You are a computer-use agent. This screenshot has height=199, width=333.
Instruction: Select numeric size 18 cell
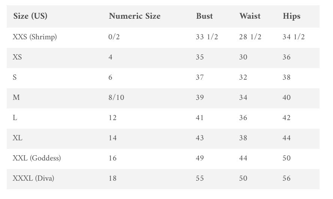tap(113, 178)
